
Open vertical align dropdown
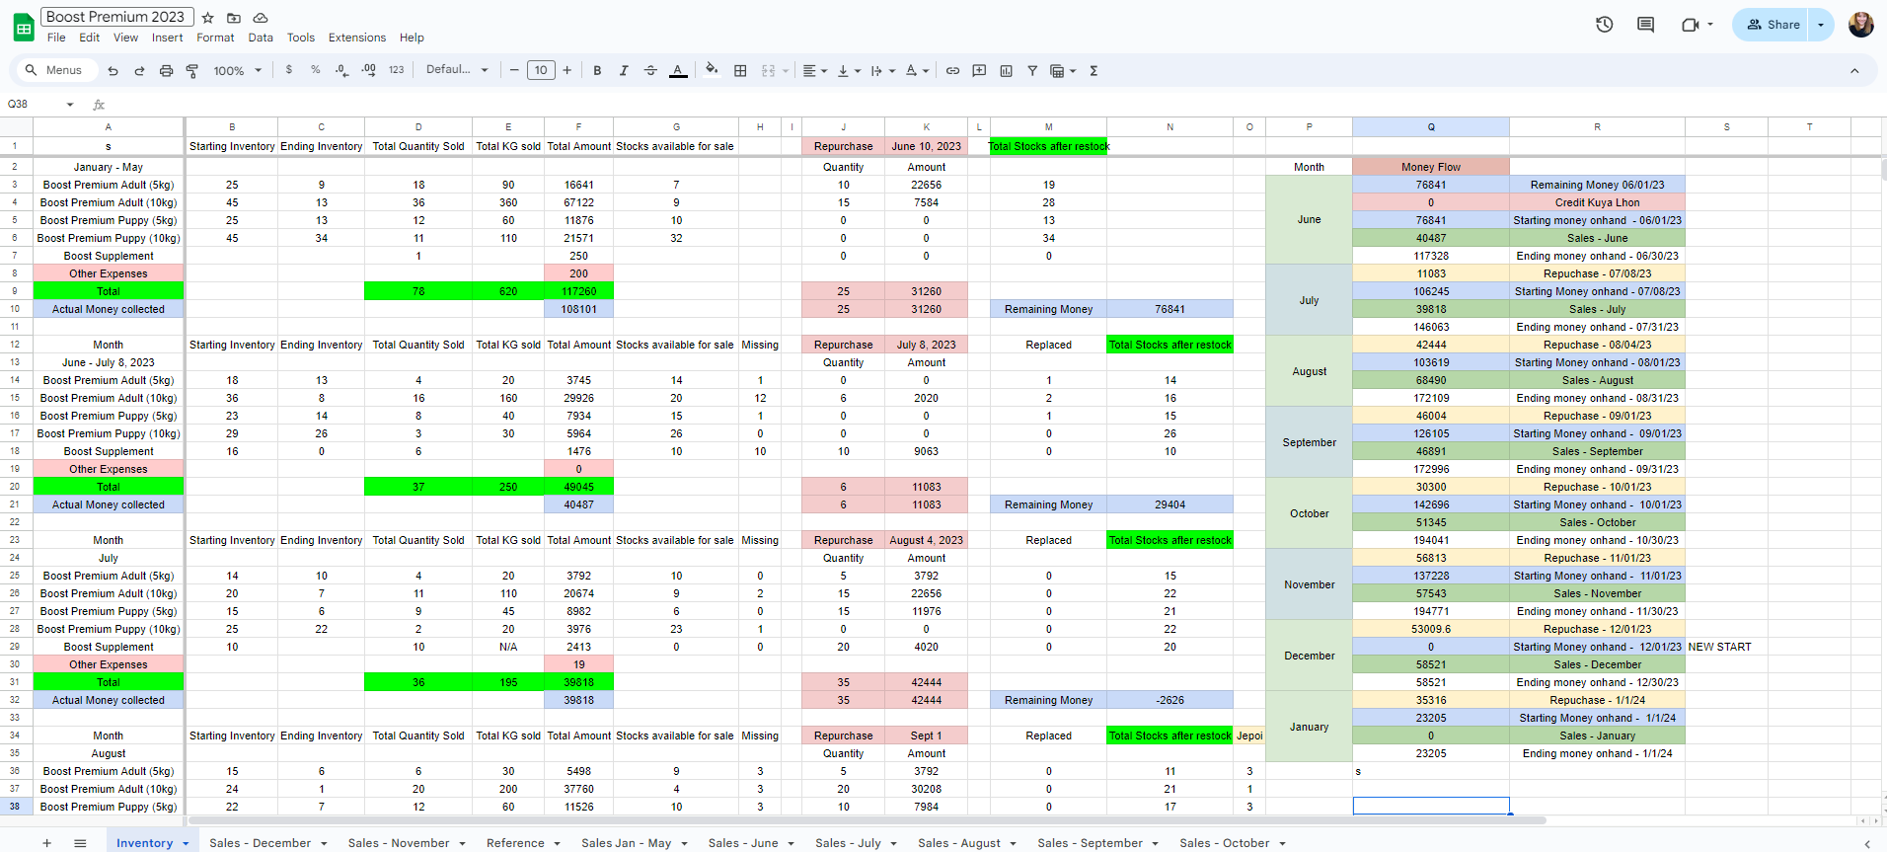coord(849,70)
